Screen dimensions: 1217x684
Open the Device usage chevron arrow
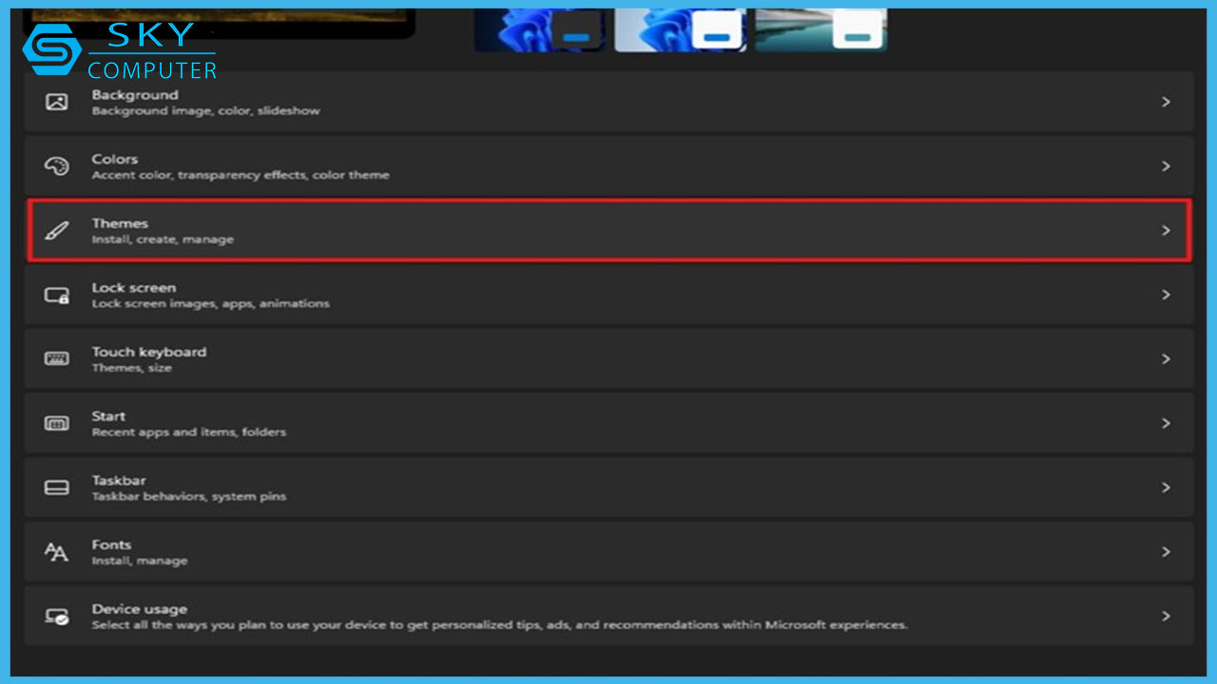[x=1166, y=617]
